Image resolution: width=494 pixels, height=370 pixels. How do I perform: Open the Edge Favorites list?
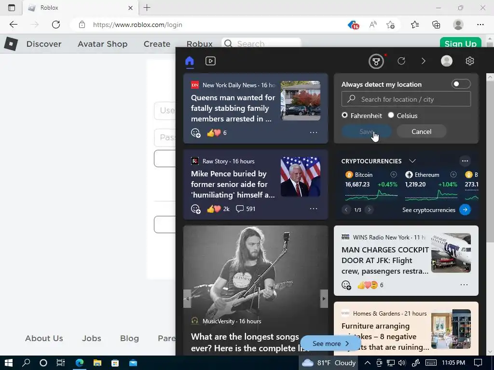(x=415, y=25)
